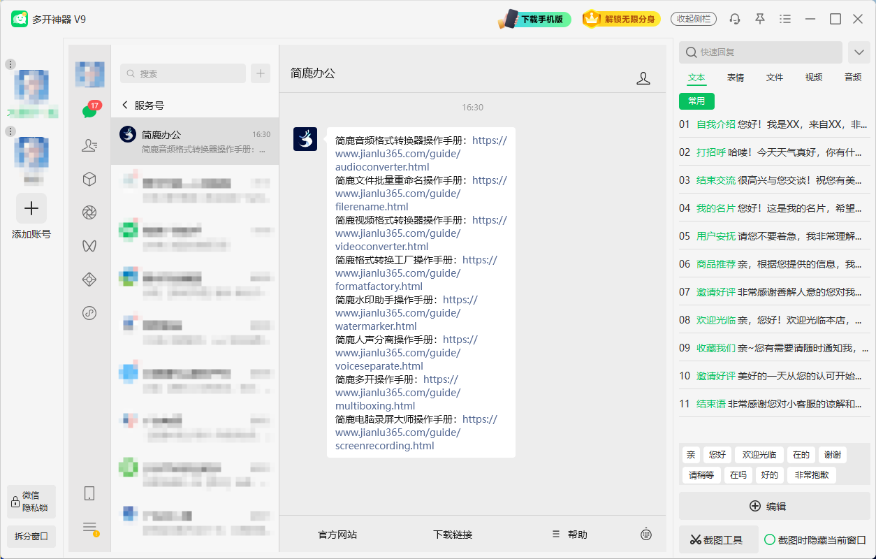The width and height of the screenshot is (876, 559).
Task: Open the circular search icon in the sidebar
Action: [x=89, y=312]
